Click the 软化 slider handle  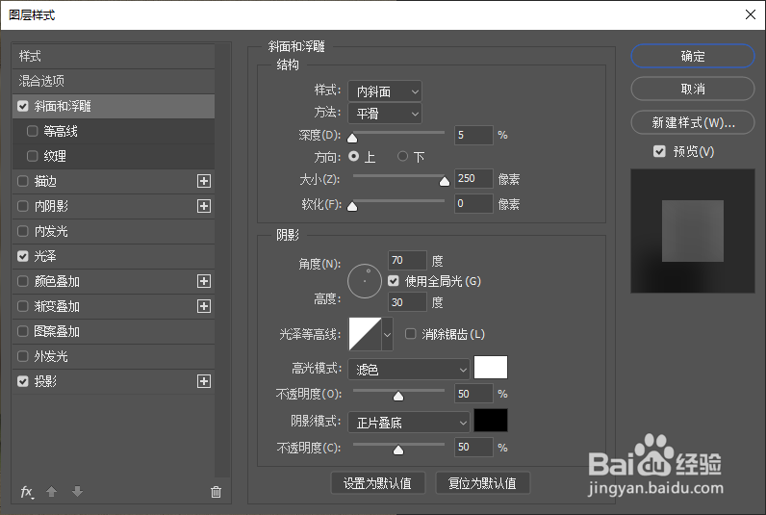click(x=352, y=207)
